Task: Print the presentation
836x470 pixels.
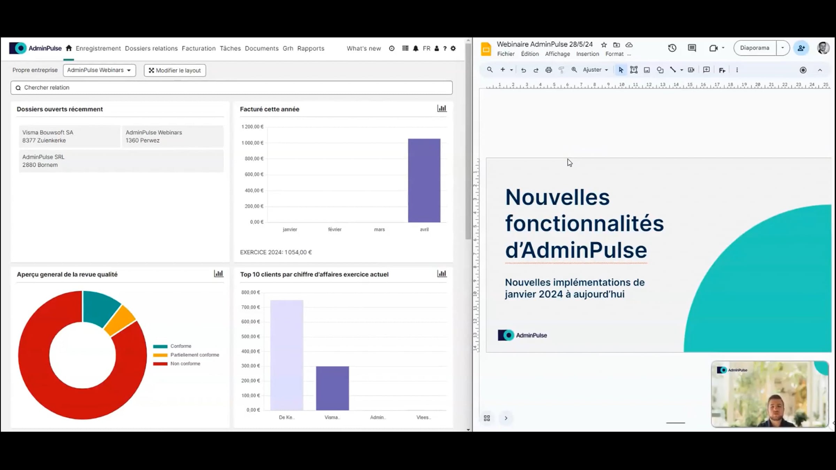Action: (549, 70)
